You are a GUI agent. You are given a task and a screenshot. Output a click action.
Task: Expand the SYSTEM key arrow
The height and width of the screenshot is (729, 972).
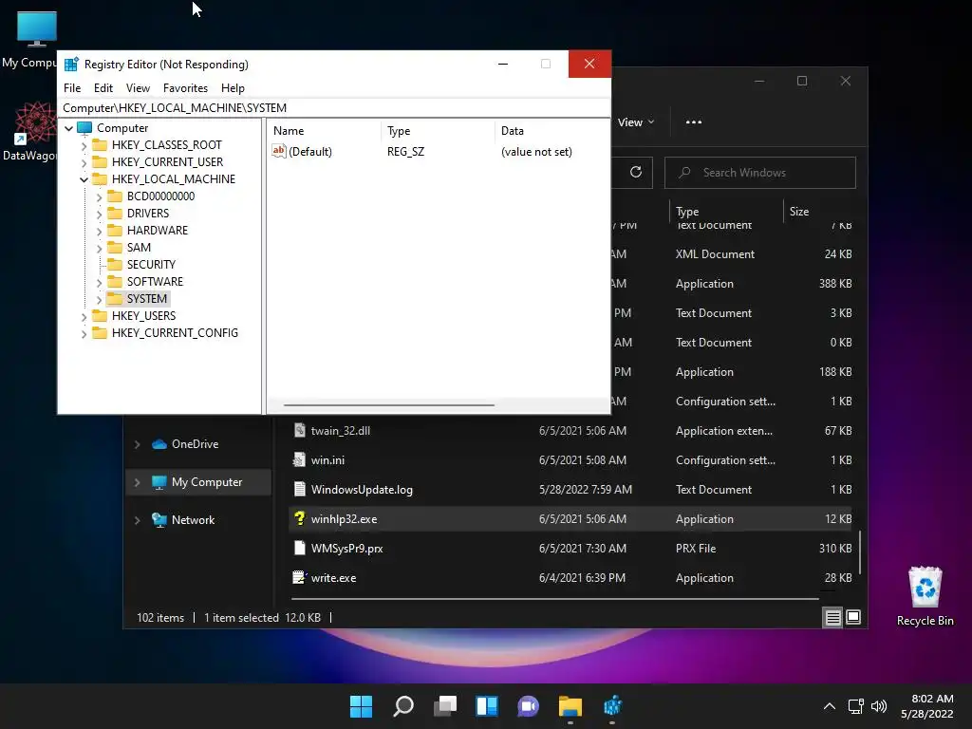pyautogui.click(x=99, y=299)
